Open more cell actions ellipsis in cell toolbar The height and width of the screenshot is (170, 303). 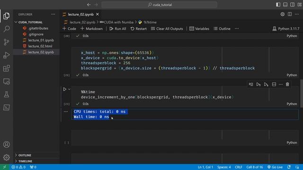[281, 85]
